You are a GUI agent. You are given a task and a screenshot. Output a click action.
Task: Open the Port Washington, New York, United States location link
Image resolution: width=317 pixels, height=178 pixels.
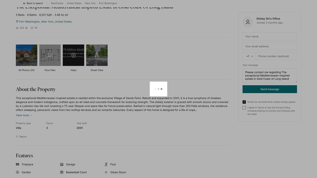45,22
